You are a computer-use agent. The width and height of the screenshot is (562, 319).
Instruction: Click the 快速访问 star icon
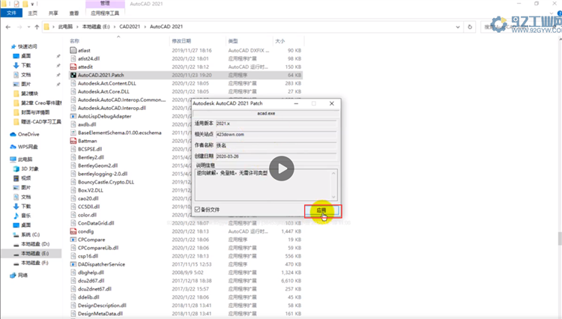click(x=13, y=46)
